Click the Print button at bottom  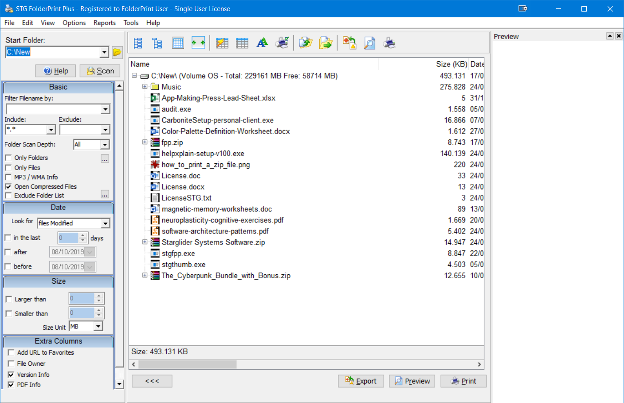pos(463,381)
